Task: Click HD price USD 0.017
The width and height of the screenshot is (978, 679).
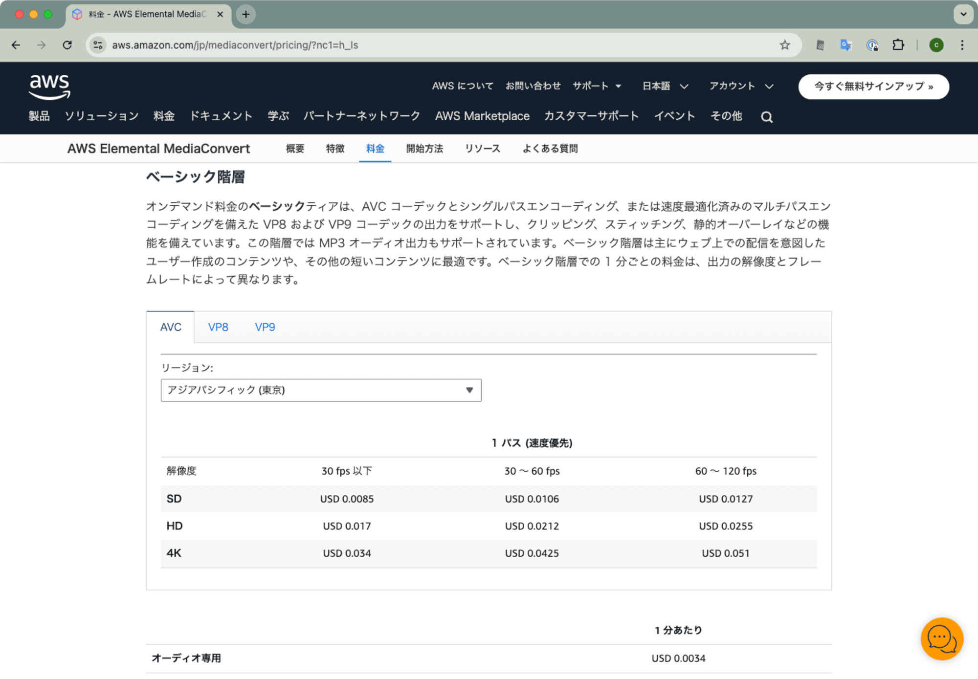Action: pyautogui.click(x=347, y=526)
